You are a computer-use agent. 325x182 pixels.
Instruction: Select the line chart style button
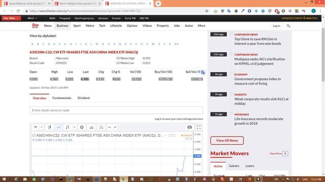tap(59, 127)
